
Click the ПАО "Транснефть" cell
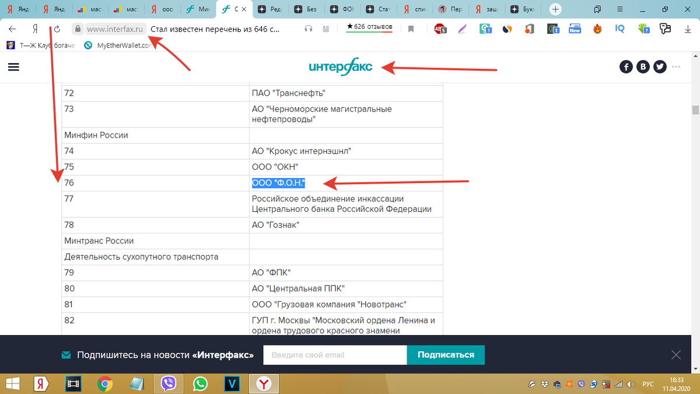346,93
